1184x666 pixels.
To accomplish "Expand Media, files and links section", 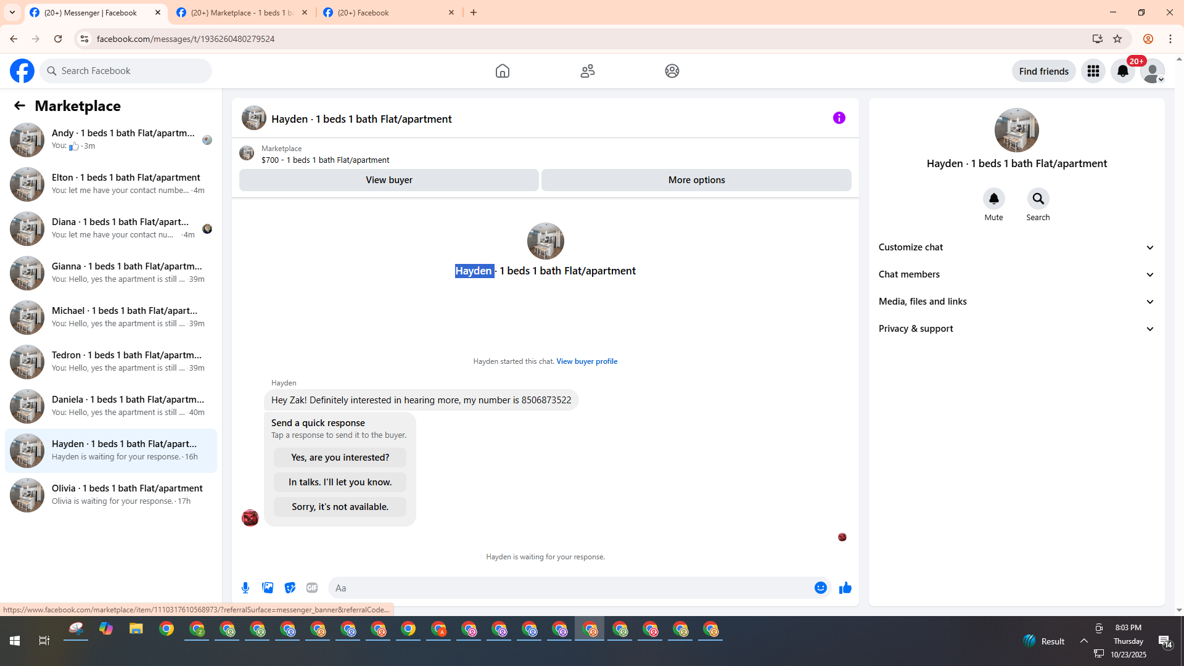I will tap(1016, 302).
